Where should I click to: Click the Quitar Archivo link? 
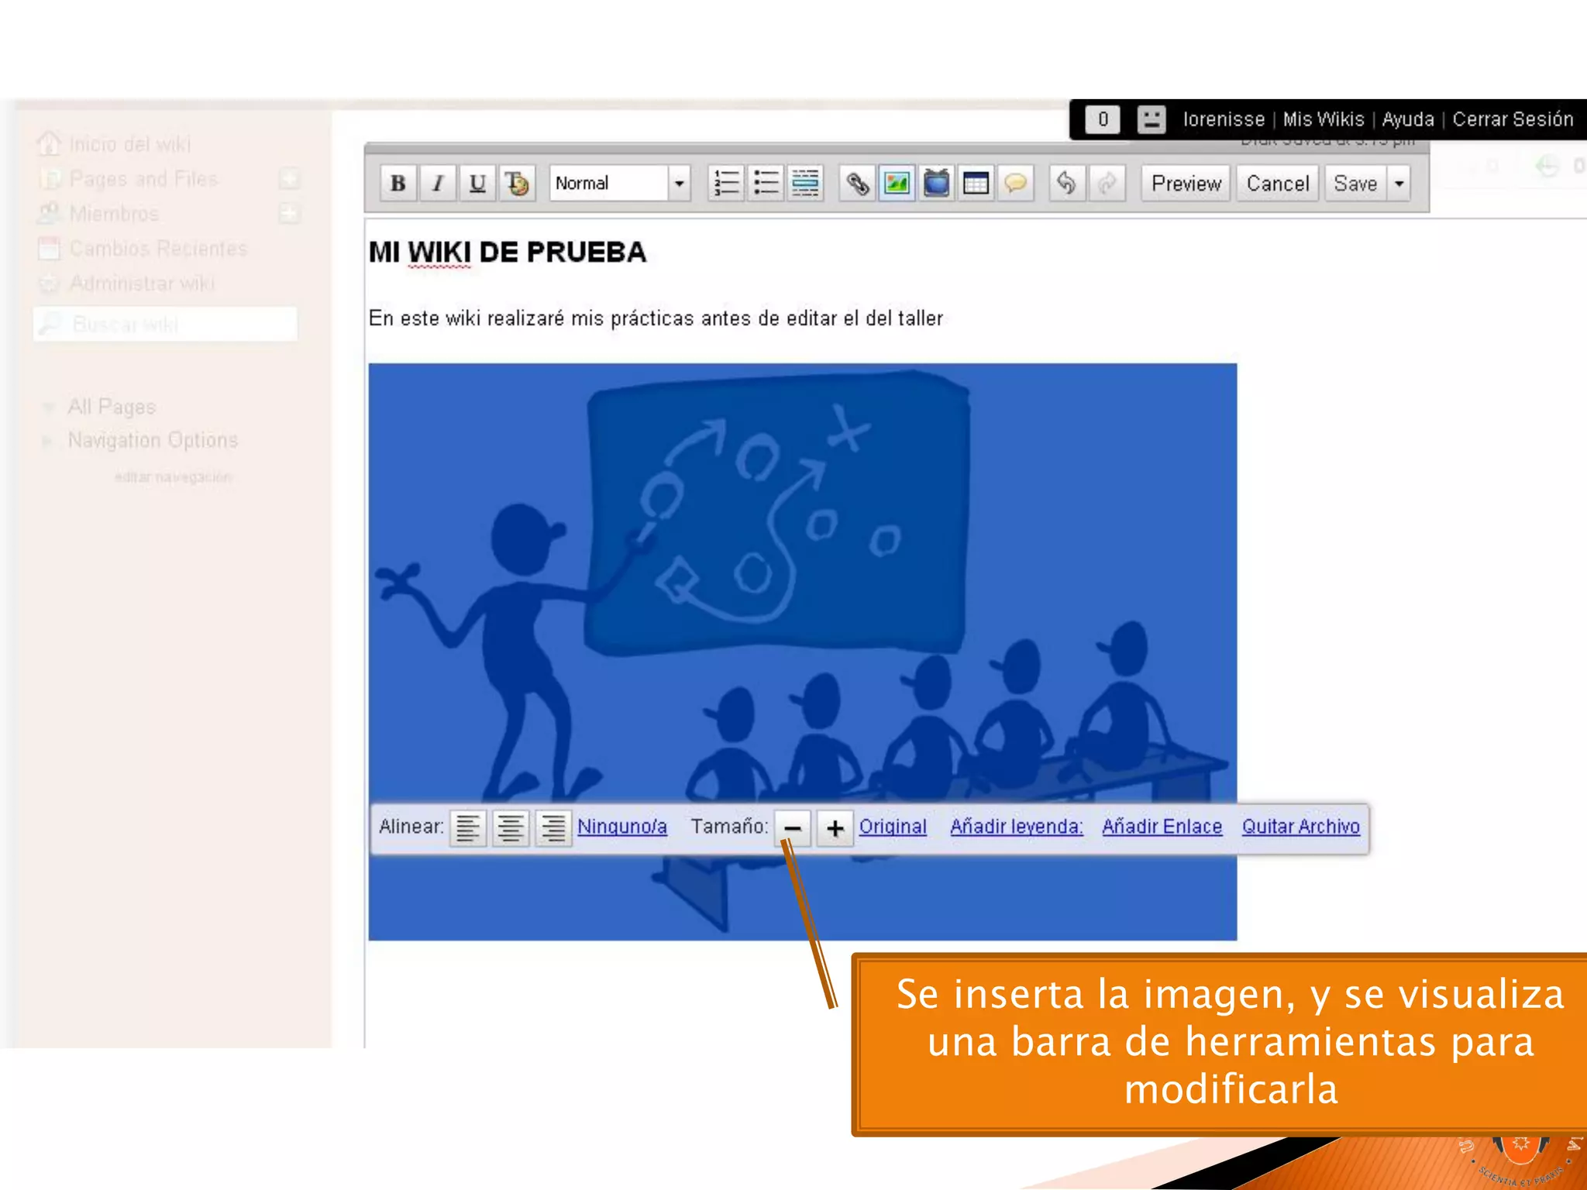coord(1301,827)
